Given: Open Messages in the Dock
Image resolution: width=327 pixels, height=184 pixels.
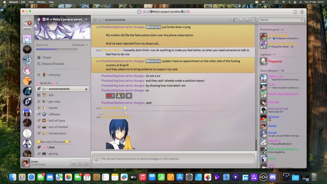Looking at the screenshot, I should tap(41, 177).
